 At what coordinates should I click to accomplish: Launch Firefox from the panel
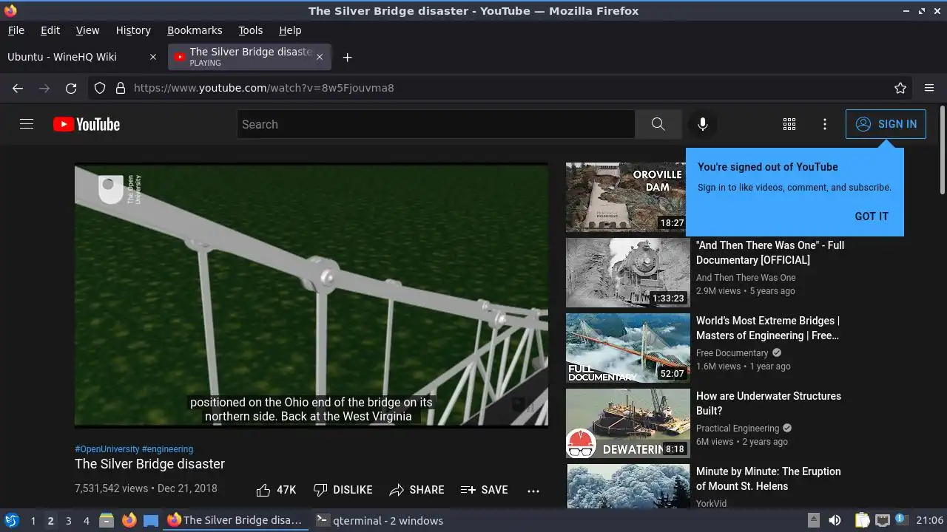point(129,520)
